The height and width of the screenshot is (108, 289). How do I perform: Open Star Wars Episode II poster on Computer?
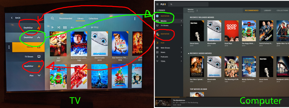(197, 67)
